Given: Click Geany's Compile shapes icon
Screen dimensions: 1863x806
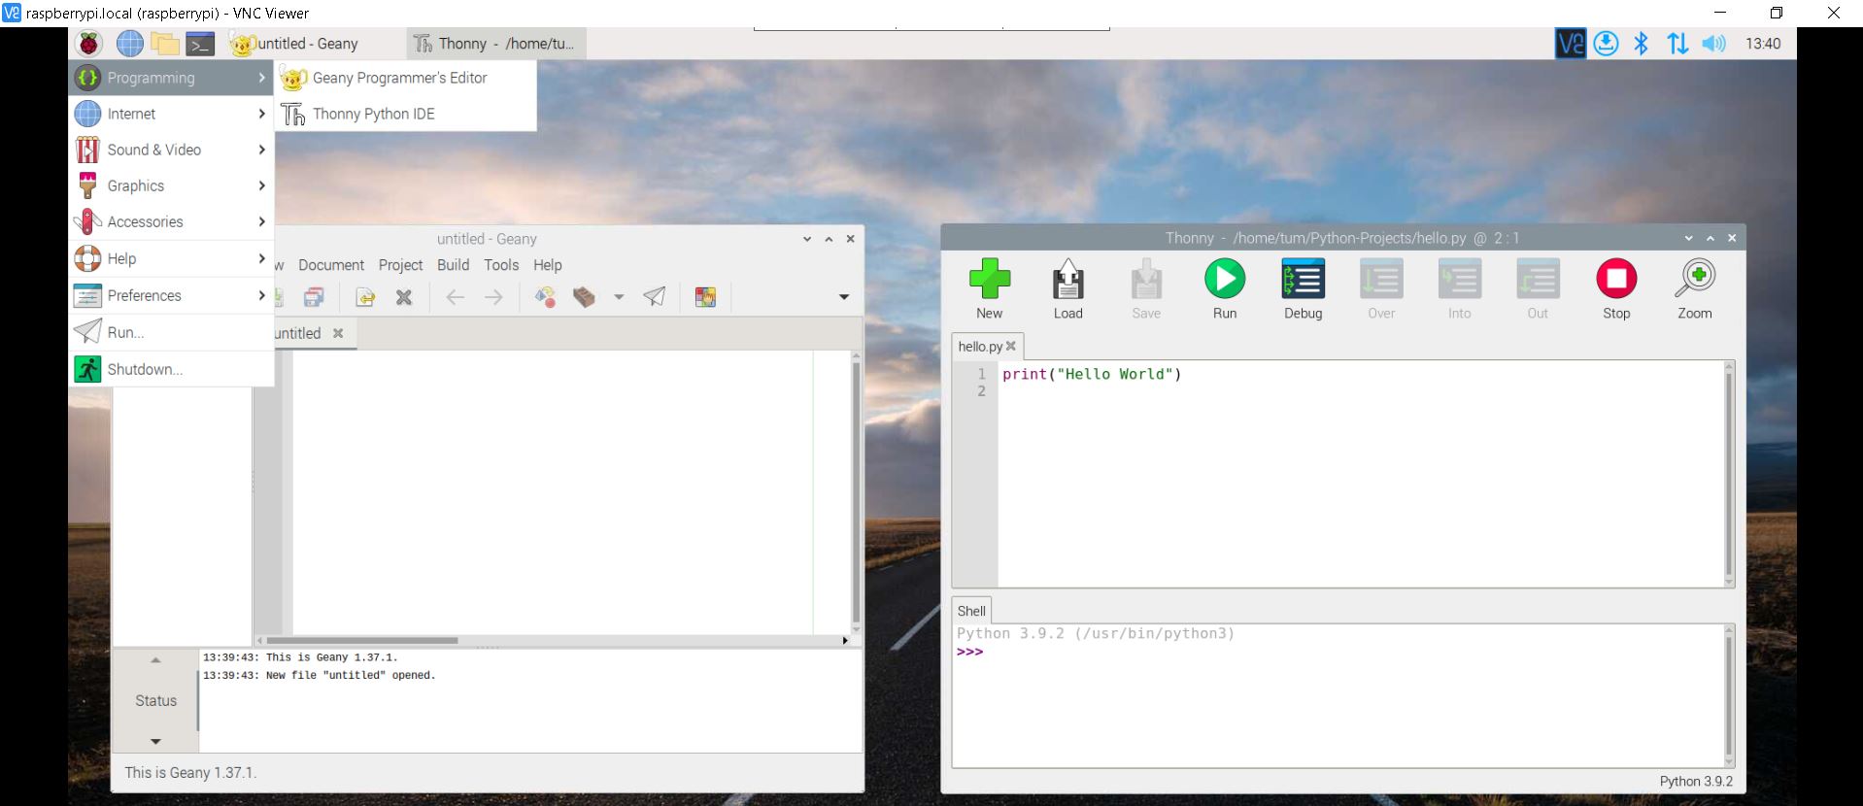Looking at the screenshot, I should (x=546, y=297).
